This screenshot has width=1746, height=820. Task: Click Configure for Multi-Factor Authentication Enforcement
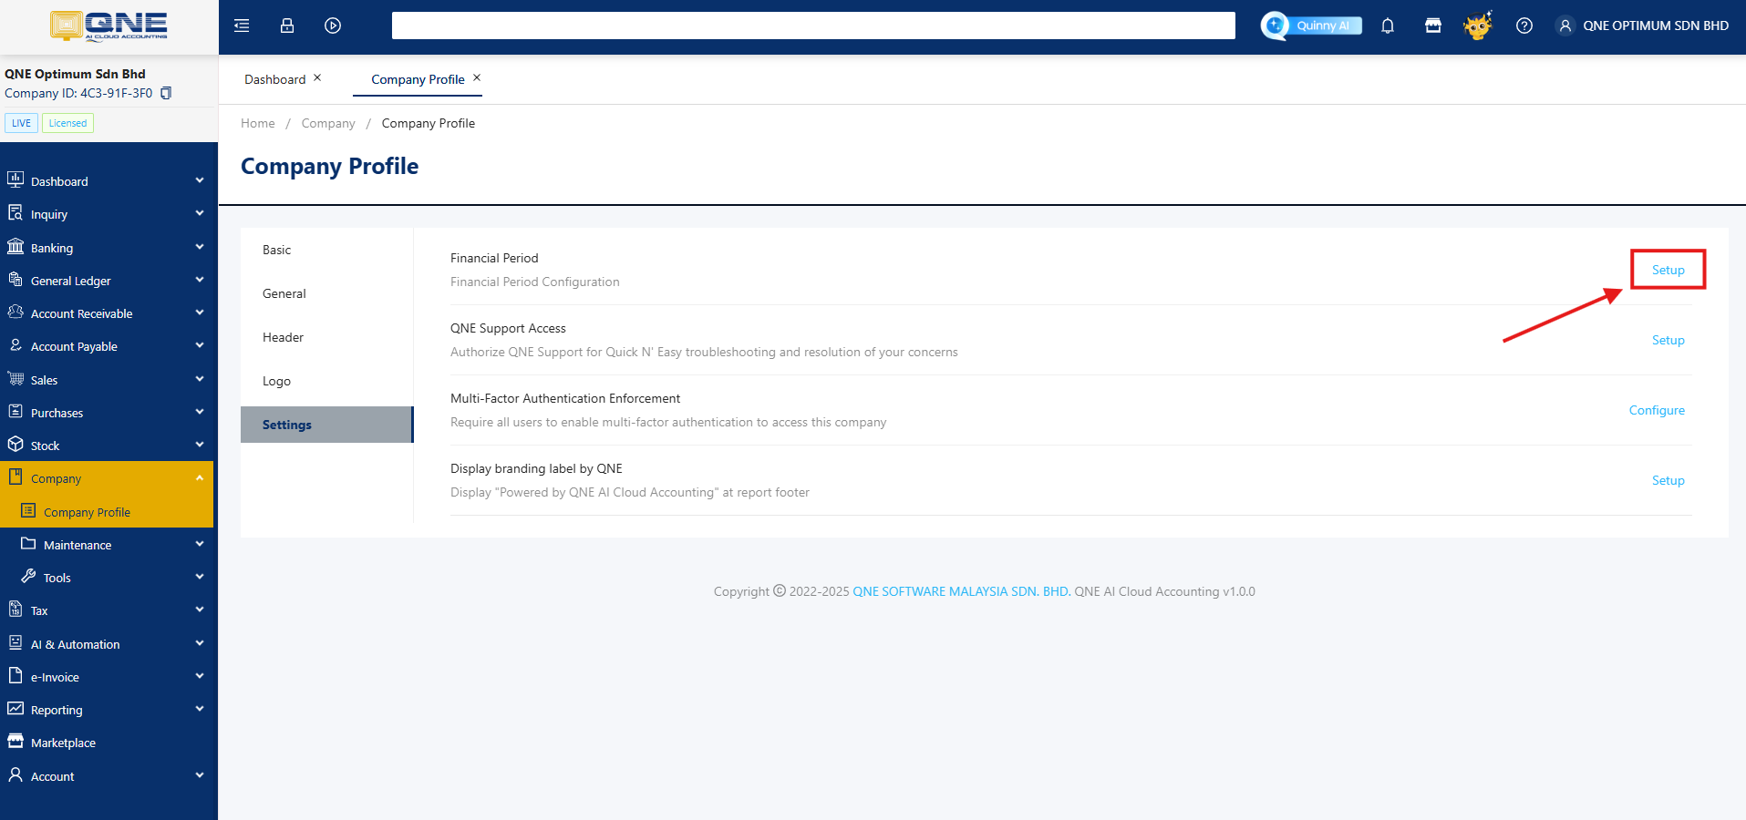tap(1657, 410)
